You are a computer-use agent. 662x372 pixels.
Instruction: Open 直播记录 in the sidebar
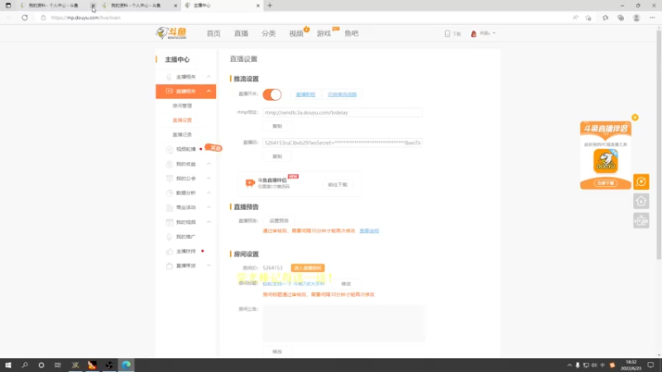(182, 135)
